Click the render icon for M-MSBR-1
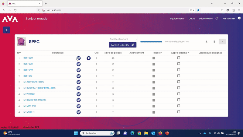Image resolution: width=243 pixels, height=137 pixels. point(79,112)
